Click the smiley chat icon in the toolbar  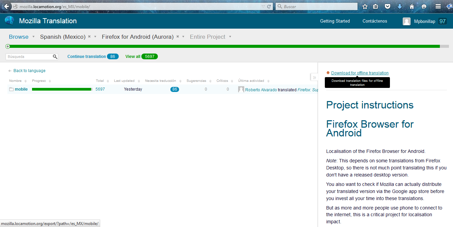coord(424,6)
